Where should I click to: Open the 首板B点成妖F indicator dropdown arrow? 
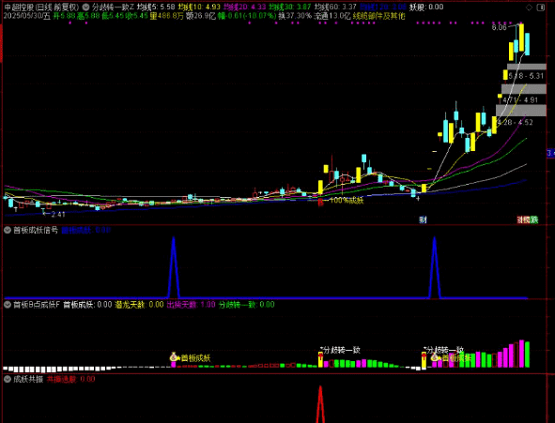click(x=8, y=305)
